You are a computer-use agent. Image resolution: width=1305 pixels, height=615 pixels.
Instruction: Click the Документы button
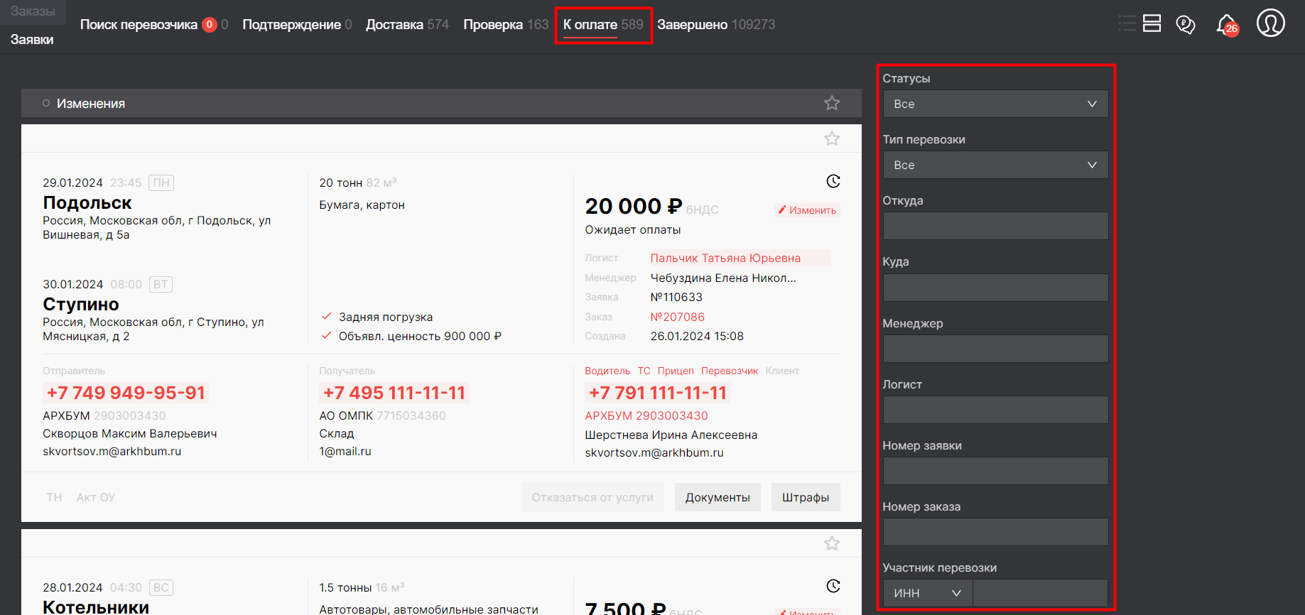pos(718,497)
